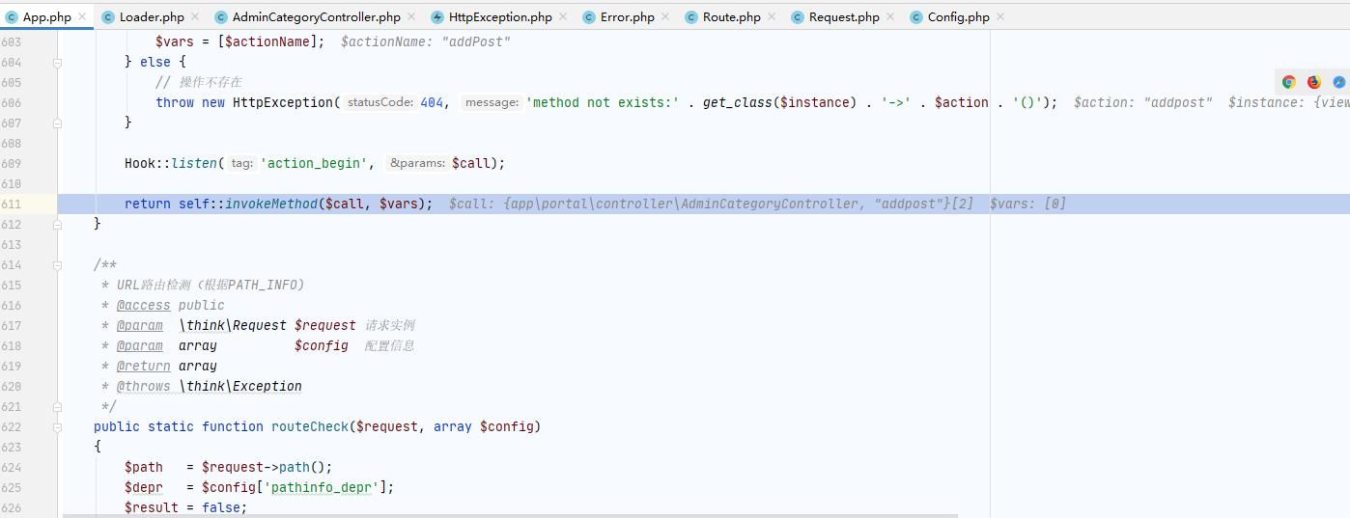
Task: Click the routeCheck function name
Action: [310, 426]
